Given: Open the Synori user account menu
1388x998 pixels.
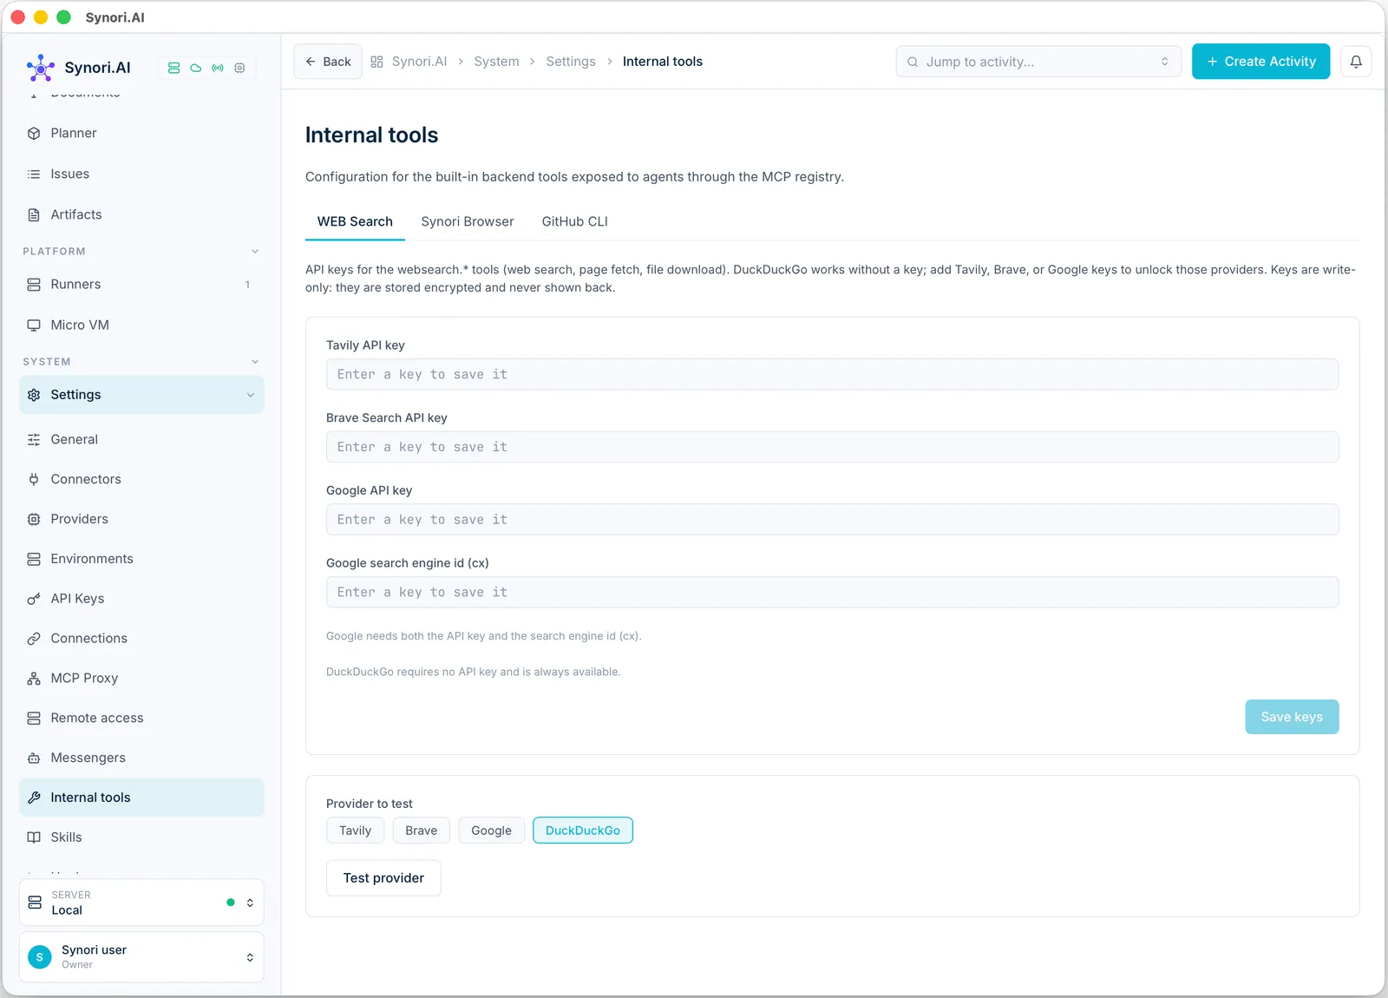Looking at the screenshot, I should pos(141,957).
